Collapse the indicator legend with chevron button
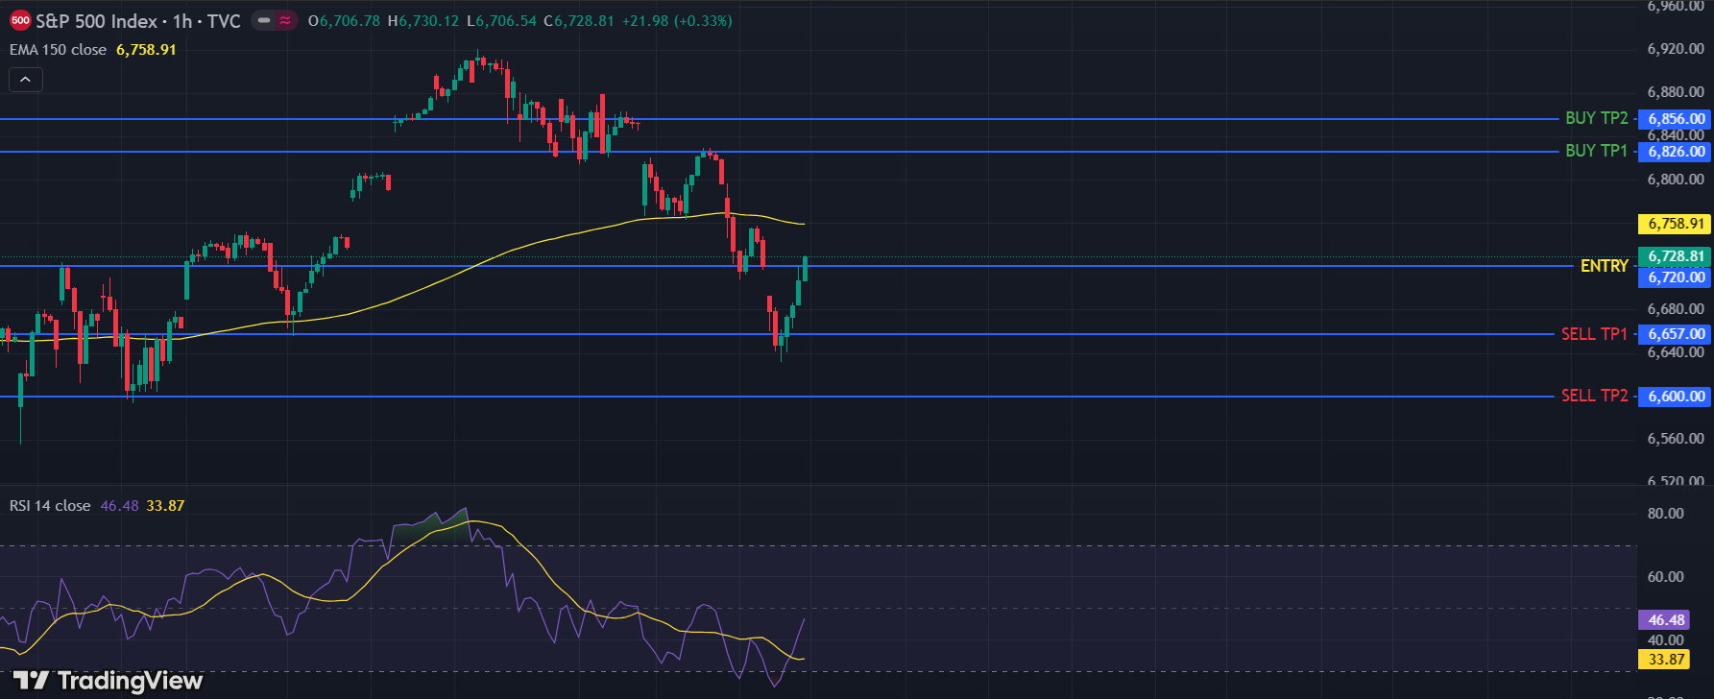The image size is (1714, 699). tap(26, 80)
